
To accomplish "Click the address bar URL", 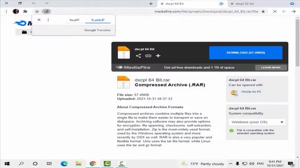I will pyautogui.click(x=206, y=11).
